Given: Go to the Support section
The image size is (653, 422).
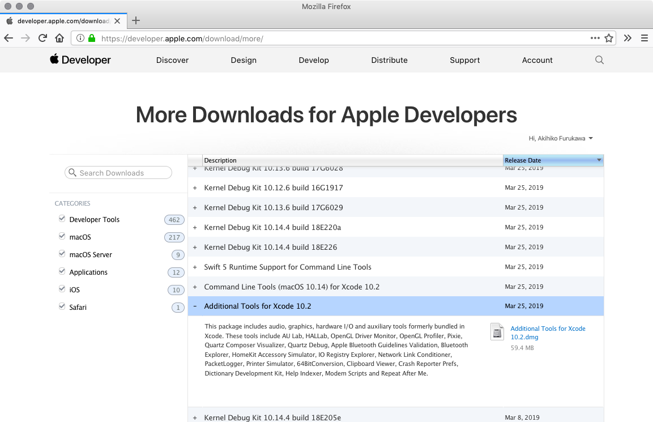Looking at the screenshot, I should [464, 60].
